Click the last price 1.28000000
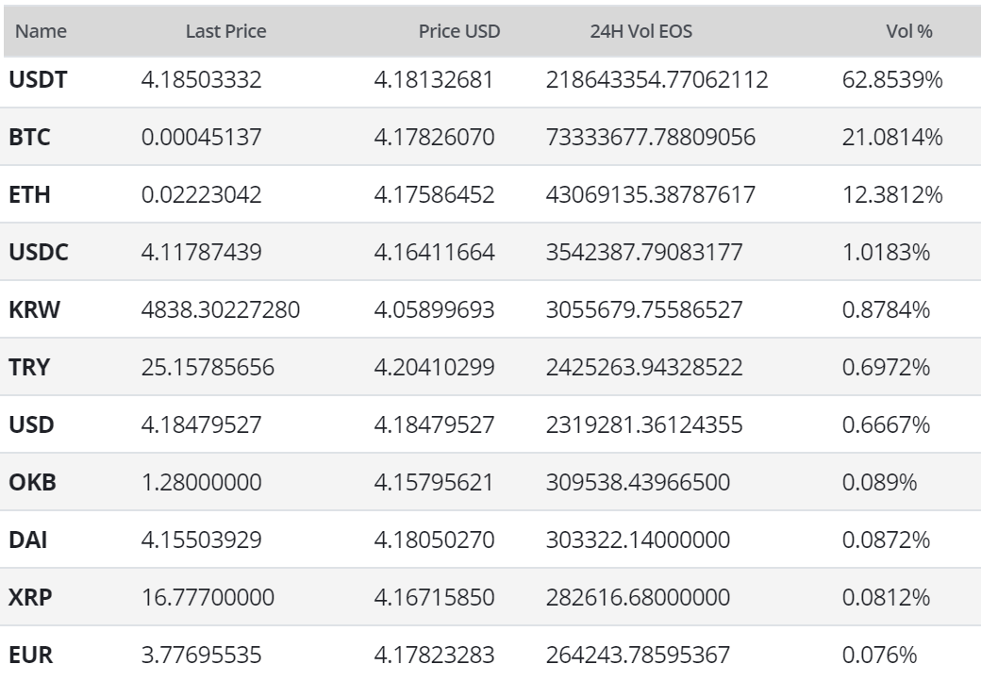 (x=202, y=483)
